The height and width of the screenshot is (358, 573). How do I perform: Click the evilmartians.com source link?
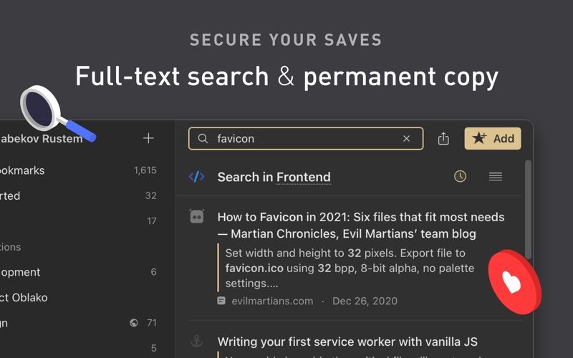click(272, 301)
